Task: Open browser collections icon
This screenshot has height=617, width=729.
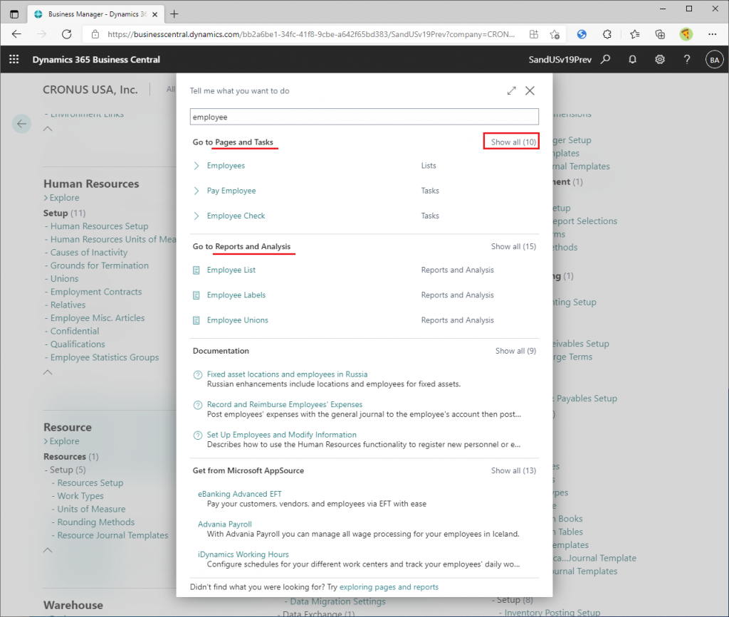Action: coord(660,34)
